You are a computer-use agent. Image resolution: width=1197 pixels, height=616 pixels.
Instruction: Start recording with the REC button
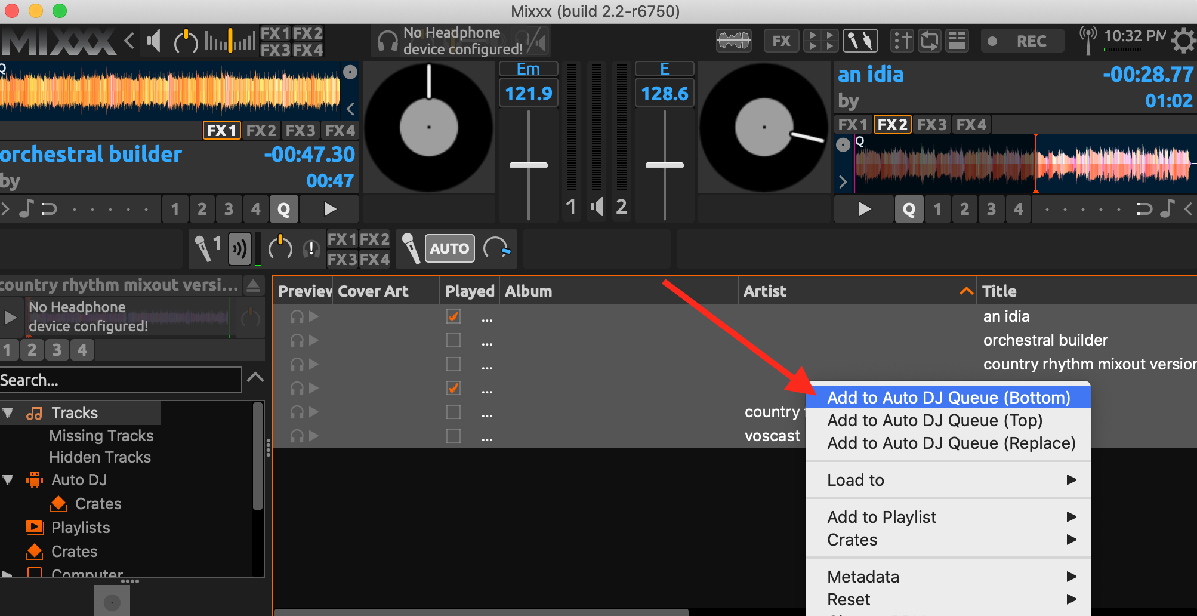[x=1022, y=41]
